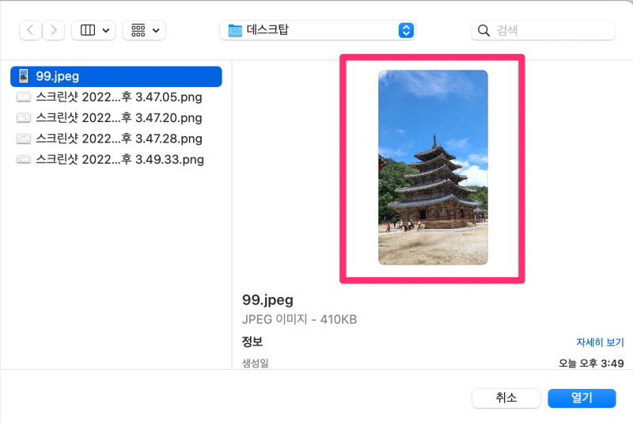The image size is (633, 423).
Task: Click the 오늘 오후 3:49 creation time
Action: click(591, 364)
